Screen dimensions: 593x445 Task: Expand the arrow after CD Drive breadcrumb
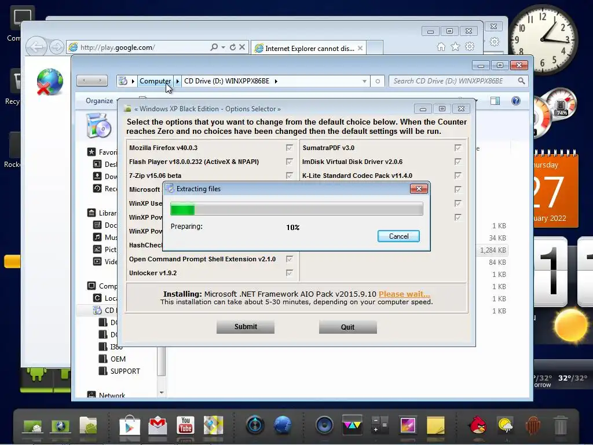pos(276,81)
